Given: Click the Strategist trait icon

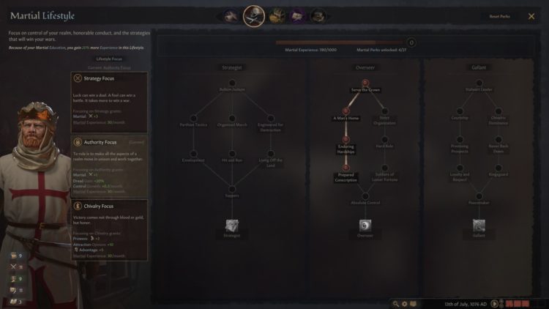Looking at the screenshot, I should coord(232,226).
